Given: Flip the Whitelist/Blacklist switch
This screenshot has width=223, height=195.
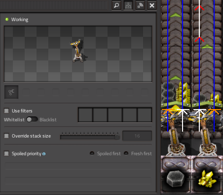Looking at the screenshot, I should click(x=32, y=119).
